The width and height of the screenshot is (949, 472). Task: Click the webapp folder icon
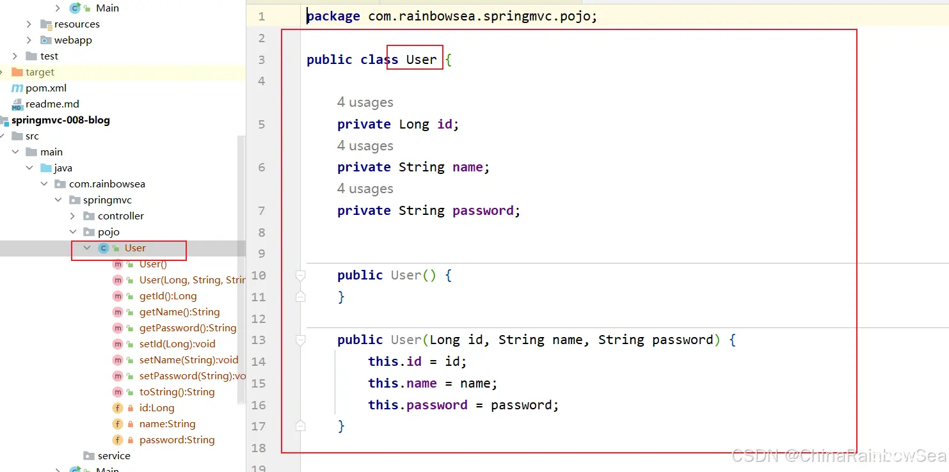[x=46, y=40]
